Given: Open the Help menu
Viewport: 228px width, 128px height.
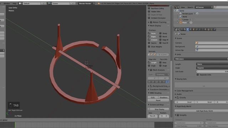Looking at the screenshot, I should (x=14, y=3).
